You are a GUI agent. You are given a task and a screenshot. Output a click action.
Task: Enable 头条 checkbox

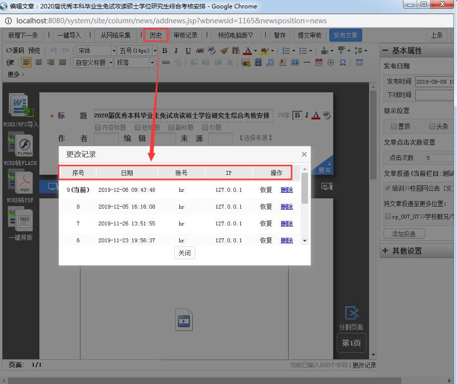tap(432, 126)
